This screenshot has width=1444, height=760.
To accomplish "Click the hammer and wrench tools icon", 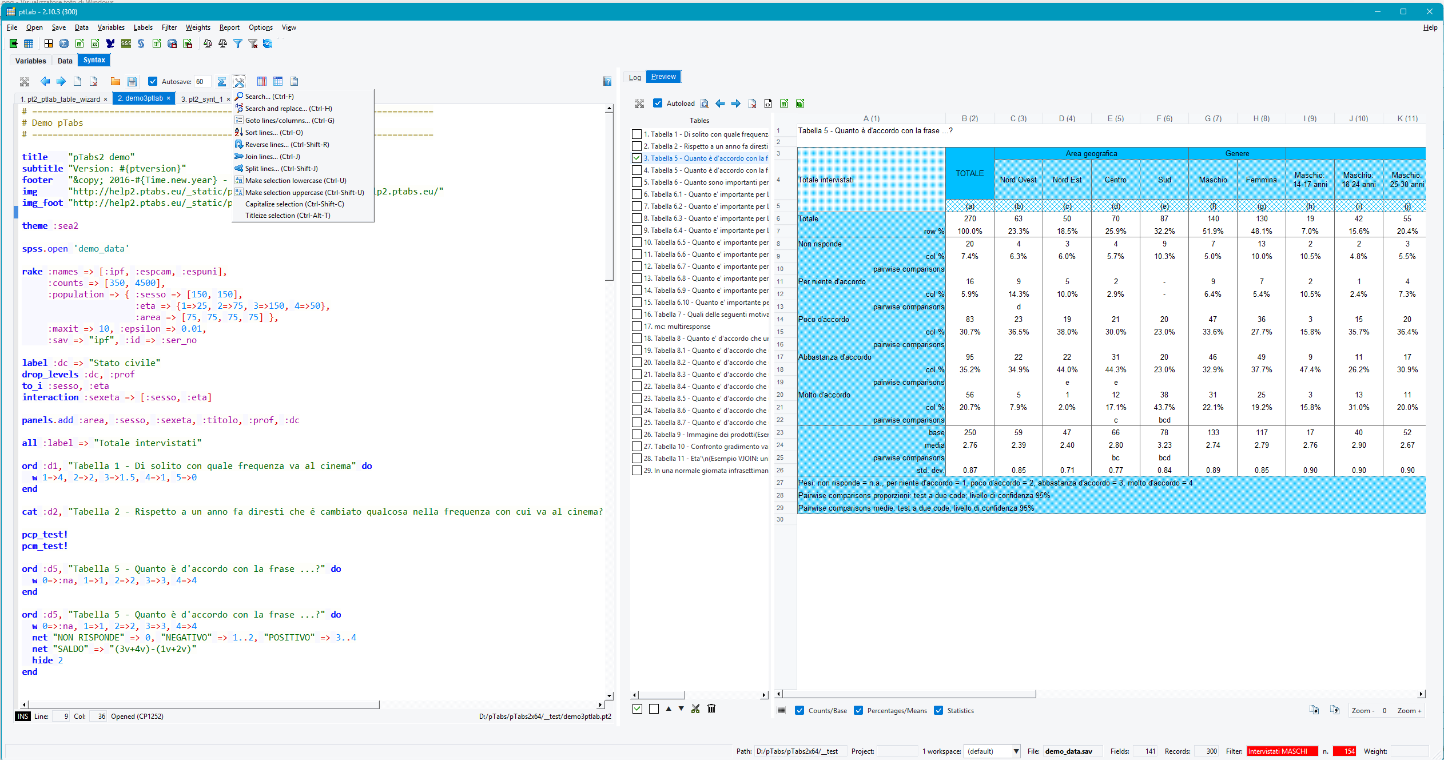I will (239, 82).
